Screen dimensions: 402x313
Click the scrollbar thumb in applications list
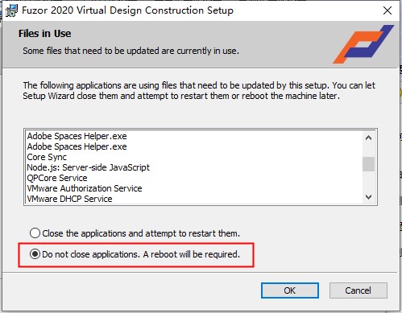point(368,164)
